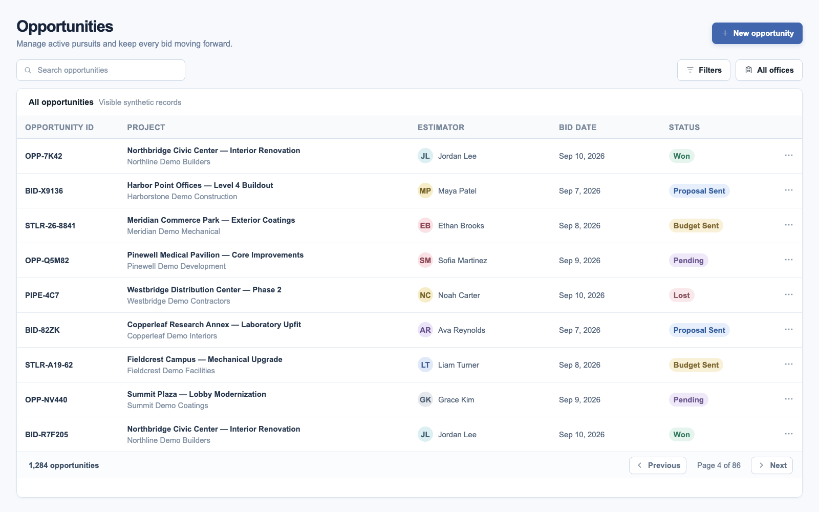This screenshot has width=819, height=512.
Task: Open Harbor Point Offices — Level 4 Buildout
Action: point(200,185)
